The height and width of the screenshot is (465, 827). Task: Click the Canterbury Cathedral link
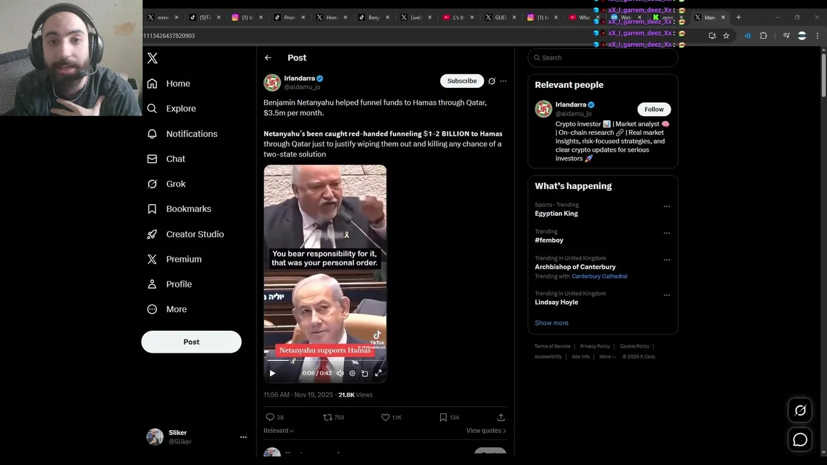tap(600, 276)
